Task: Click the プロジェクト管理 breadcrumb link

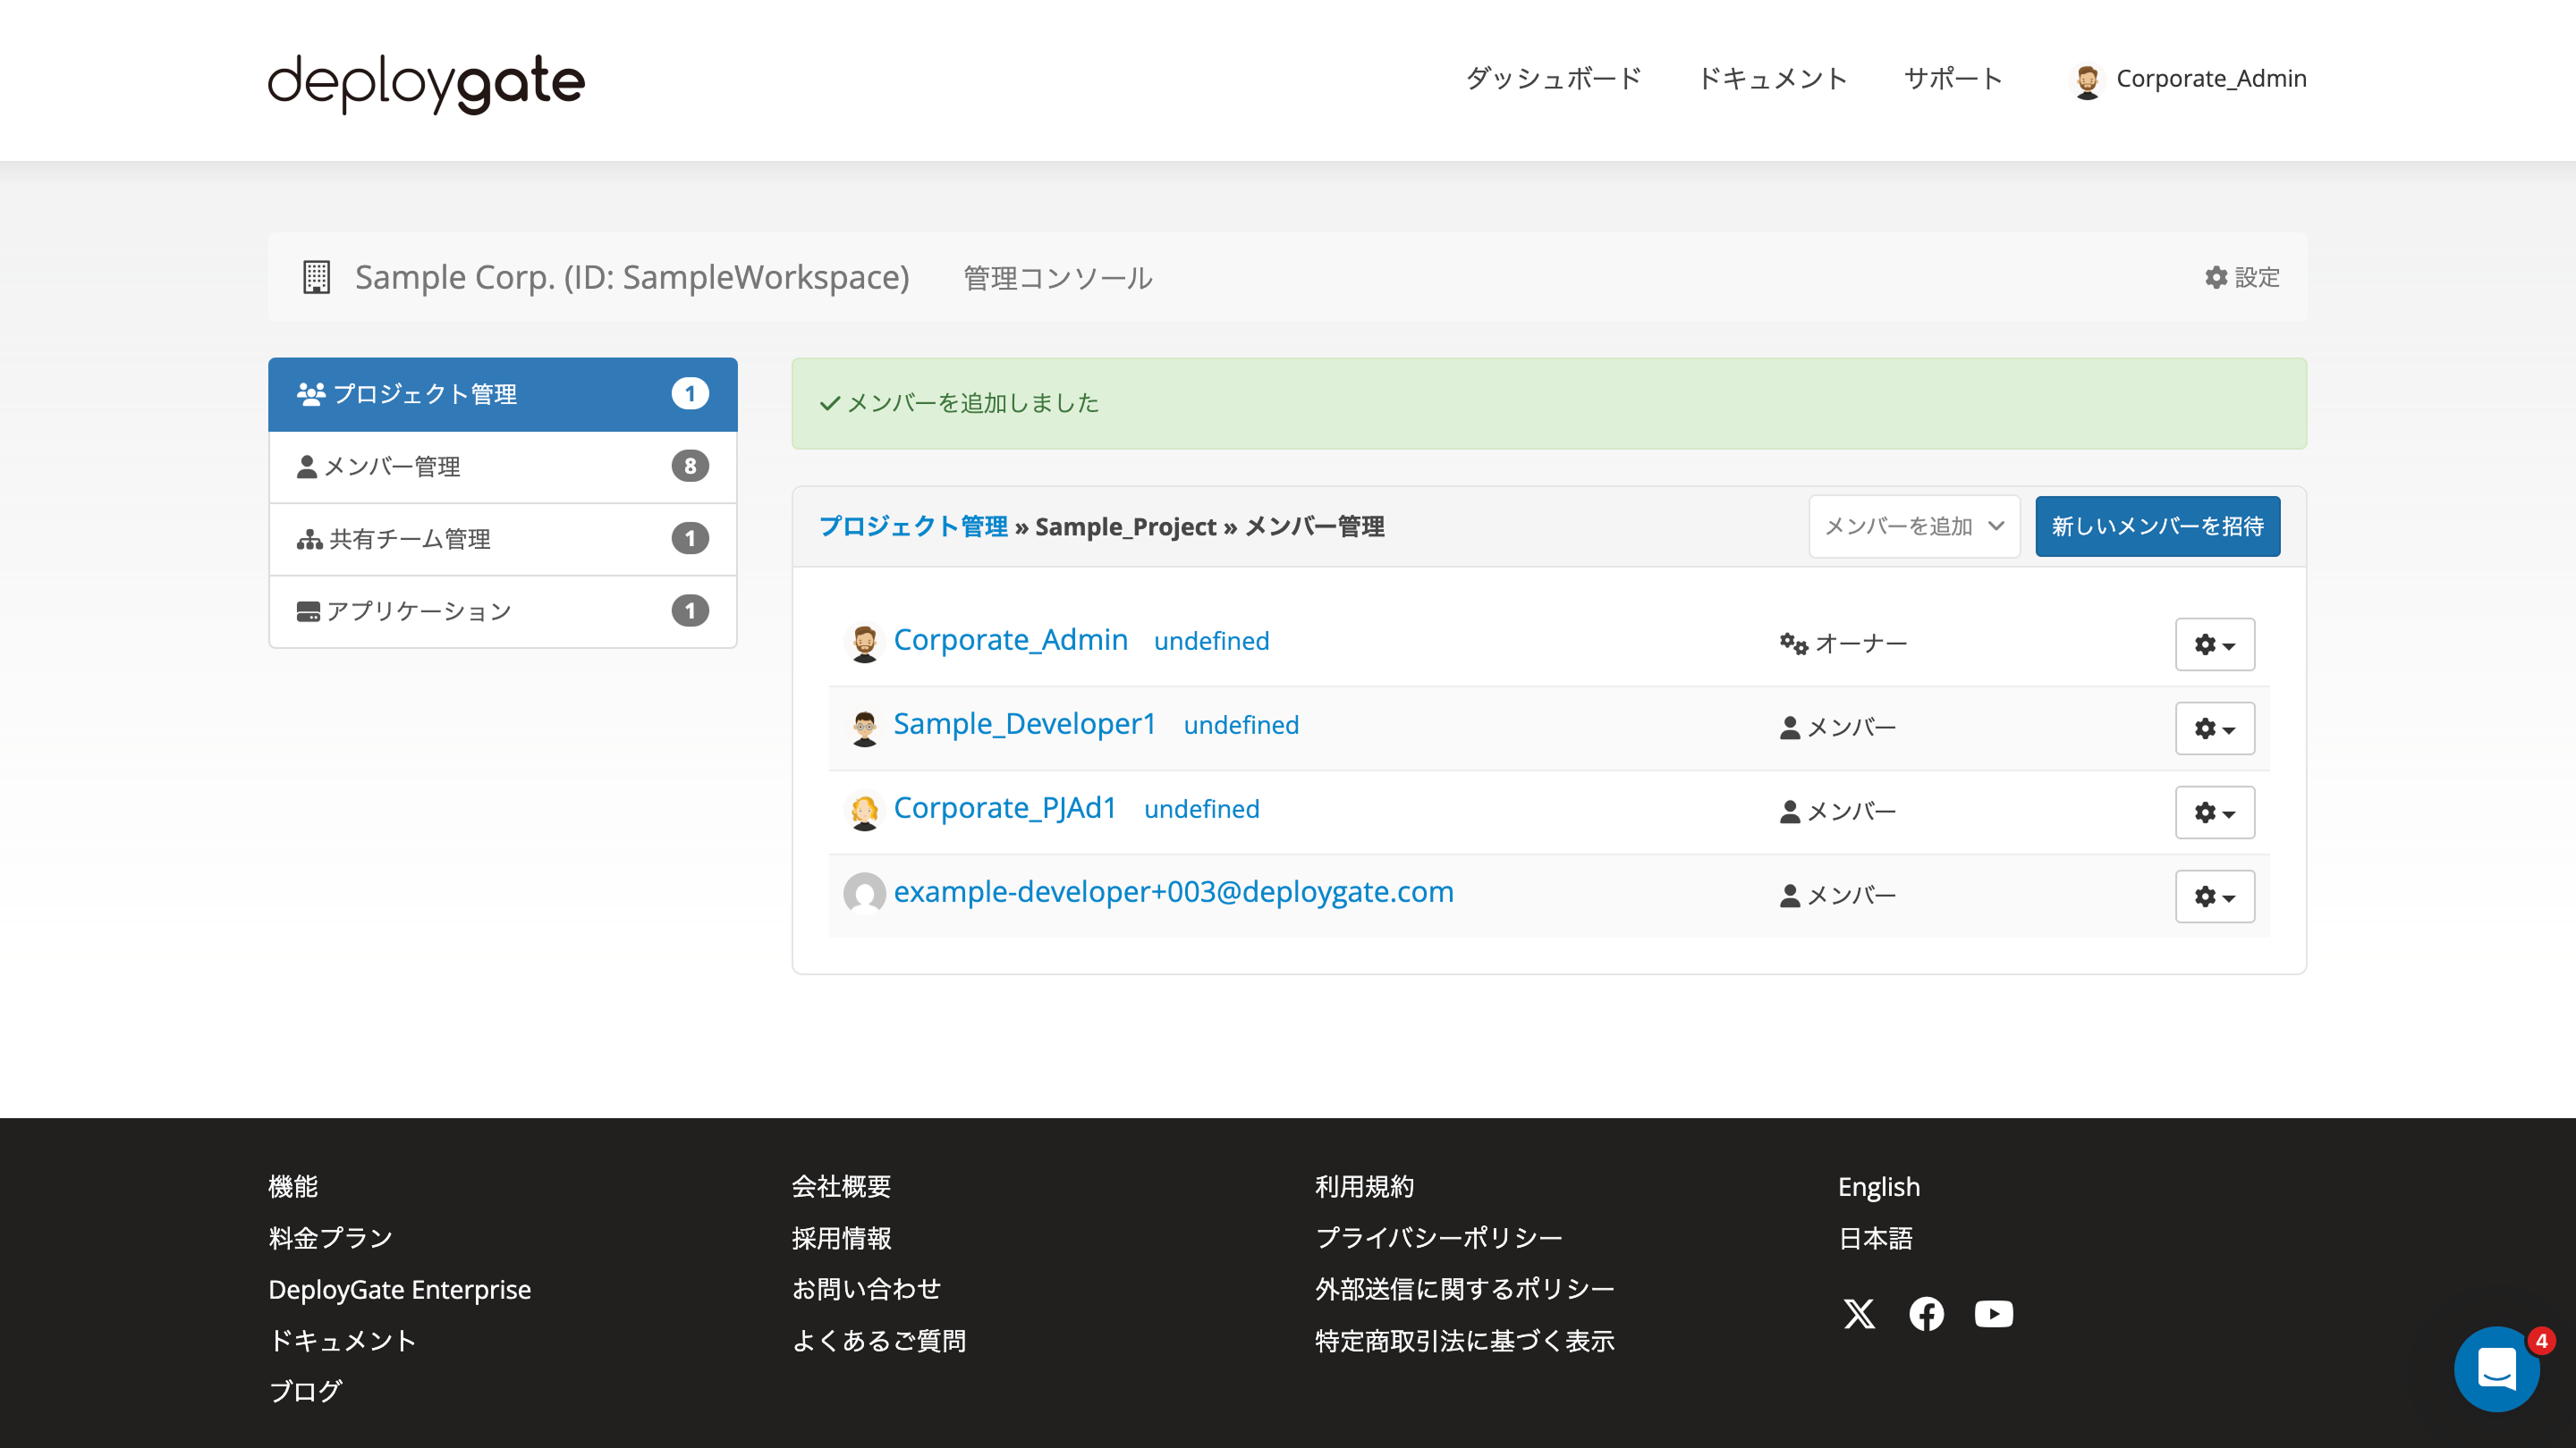Action: point(914,526)
